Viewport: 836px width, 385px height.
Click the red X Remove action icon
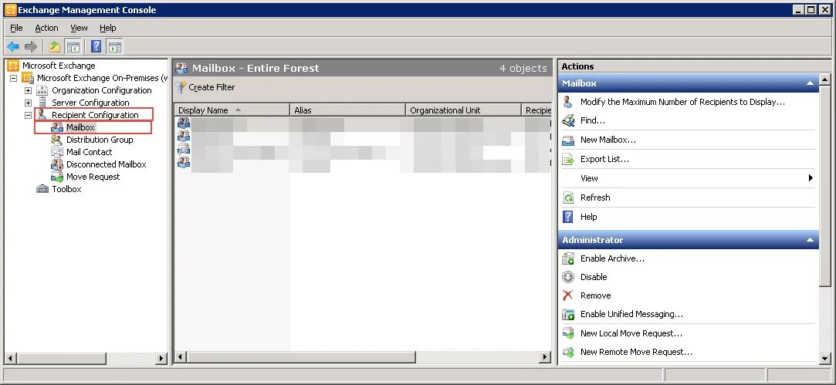[568, 296]
